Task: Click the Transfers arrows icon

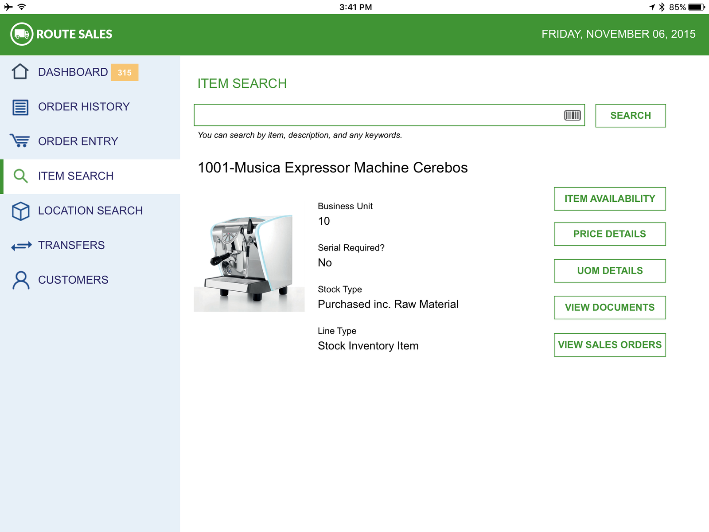Action: 21,246
